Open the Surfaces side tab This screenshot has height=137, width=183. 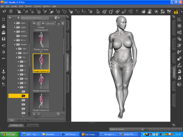coord(174,72)
